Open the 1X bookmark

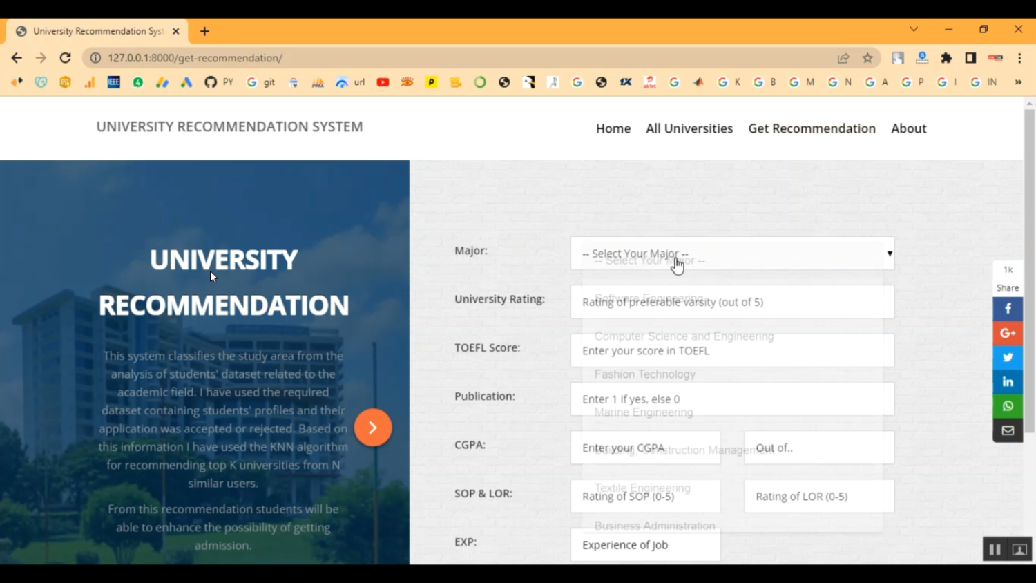click(626, 82)
